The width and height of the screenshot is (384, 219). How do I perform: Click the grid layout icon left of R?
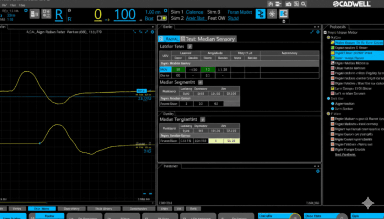[47, 14]
